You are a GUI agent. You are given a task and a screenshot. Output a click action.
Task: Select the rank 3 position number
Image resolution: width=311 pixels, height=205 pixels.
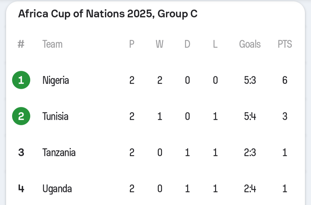click(21, 153)
